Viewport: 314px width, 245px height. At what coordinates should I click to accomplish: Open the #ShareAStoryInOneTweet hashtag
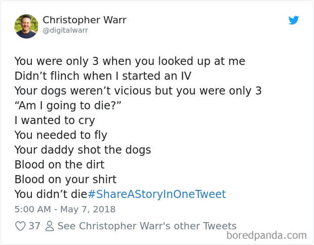click(x=157, y=194)
